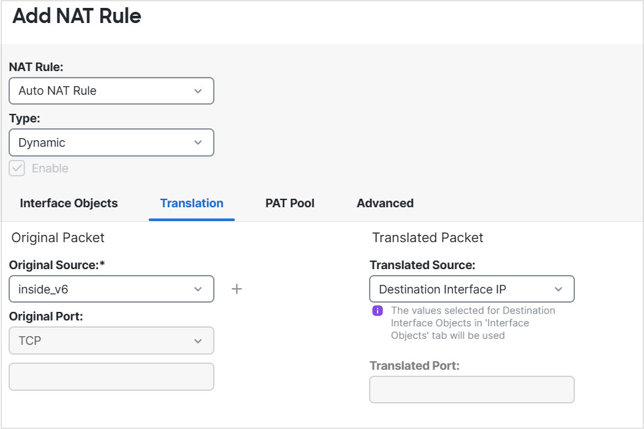This screenshot has height=429, width=644.
Task: Open the Destination Interface IP dropdown
Action: click(x=472, y=289)
